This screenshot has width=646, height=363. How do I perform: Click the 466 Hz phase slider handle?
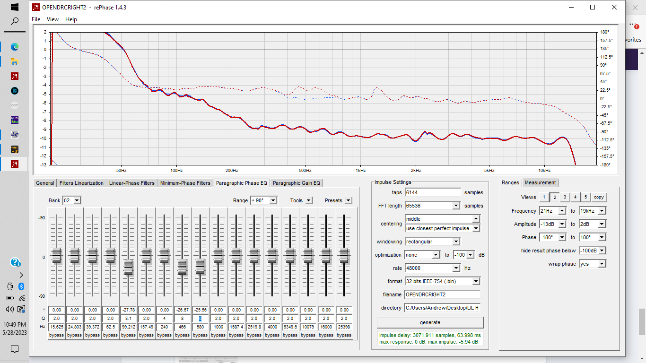(182, 268)
